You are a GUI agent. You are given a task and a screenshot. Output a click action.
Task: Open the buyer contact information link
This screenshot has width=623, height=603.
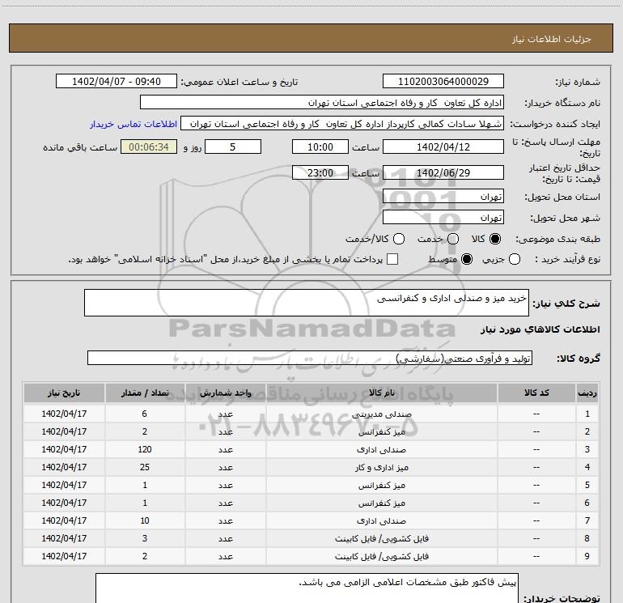133,124
